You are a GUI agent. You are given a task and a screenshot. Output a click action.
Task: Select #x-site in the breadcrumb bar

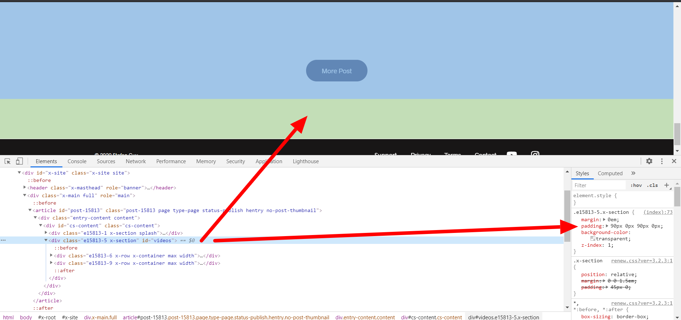point(70,317)
